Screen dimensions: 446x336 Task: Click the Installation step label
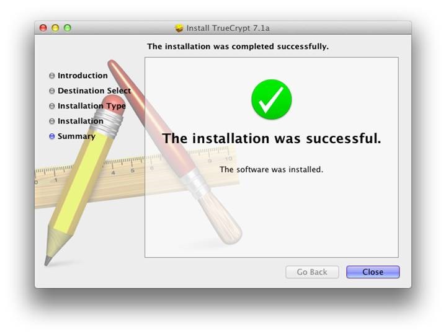pyautogui.click(x=81, y=121)
